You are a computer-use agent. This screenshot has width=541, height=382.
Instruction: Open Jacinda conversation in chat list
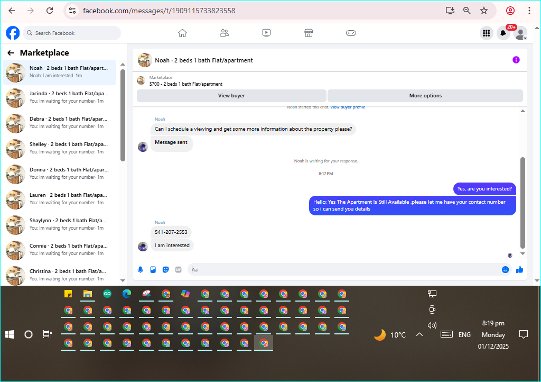click(x=59, y=98)
